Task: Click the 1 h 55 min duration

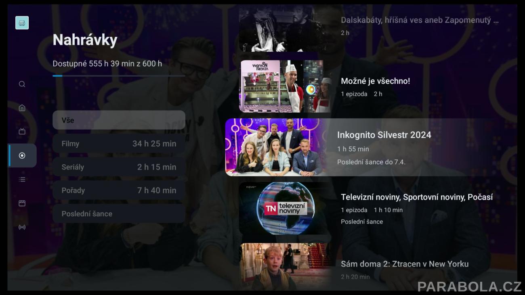Action: tap(353, 149)
